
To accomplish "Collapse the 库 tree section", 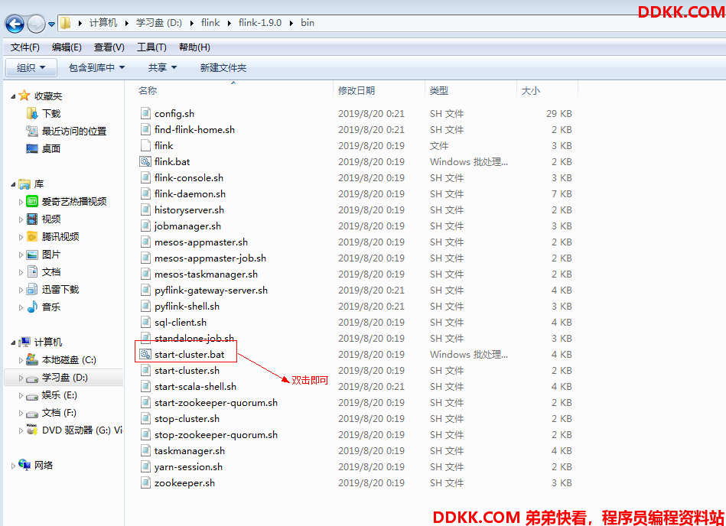I will [13, 184].
